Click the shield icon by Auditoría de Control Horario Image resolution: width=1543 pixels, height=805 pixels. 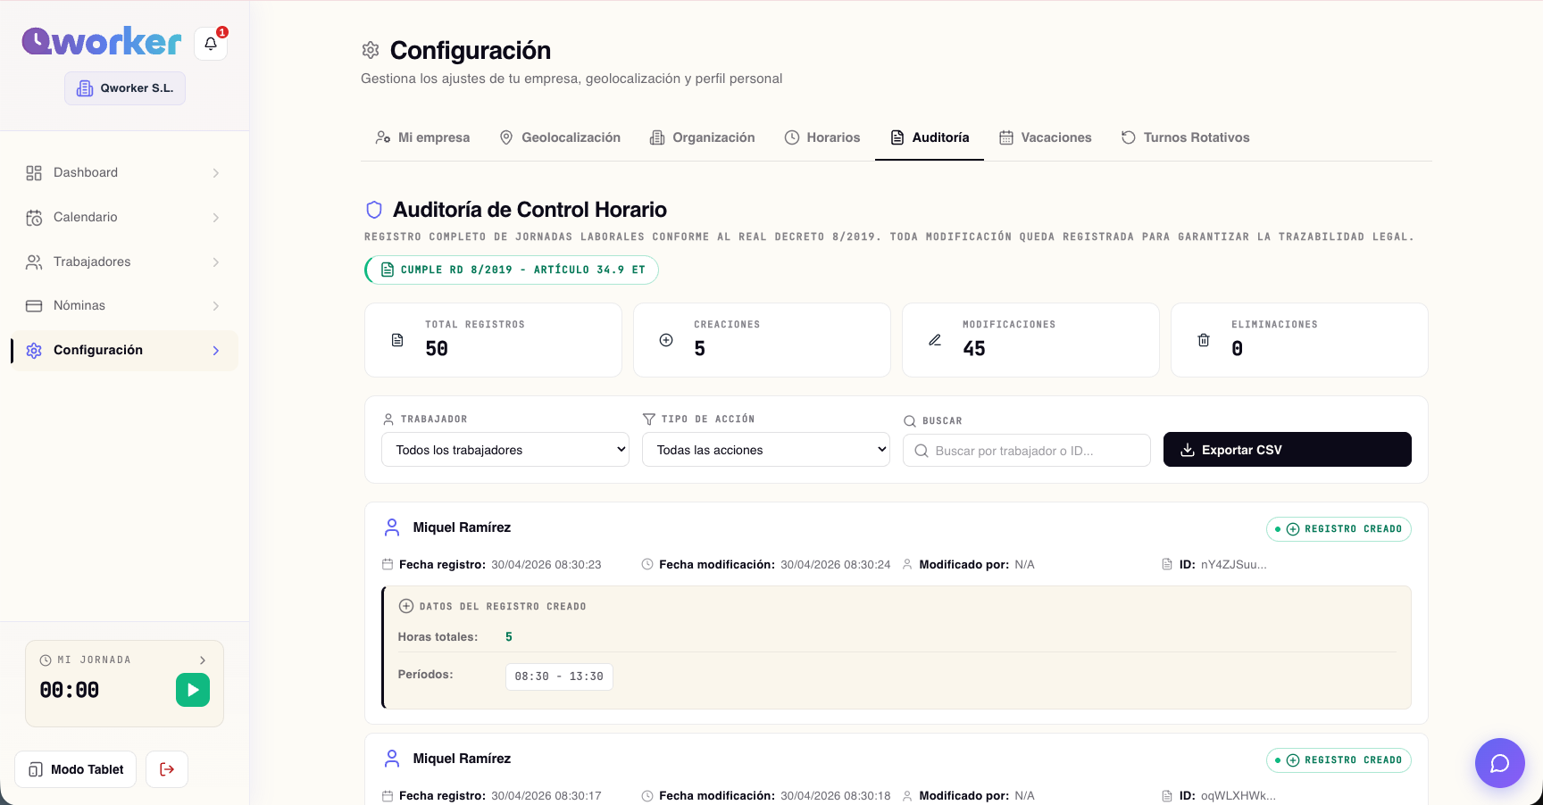click(374, 210)
